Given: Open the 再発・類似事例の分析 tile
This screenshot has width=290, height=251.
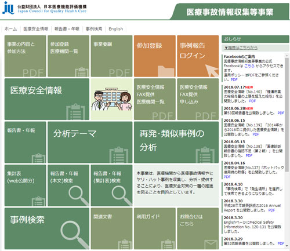Looking at the screenshot, I should [x=176, y=142].
